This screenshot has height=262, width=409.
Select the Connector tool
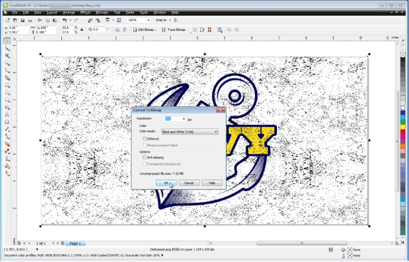[x=7, y=136]
